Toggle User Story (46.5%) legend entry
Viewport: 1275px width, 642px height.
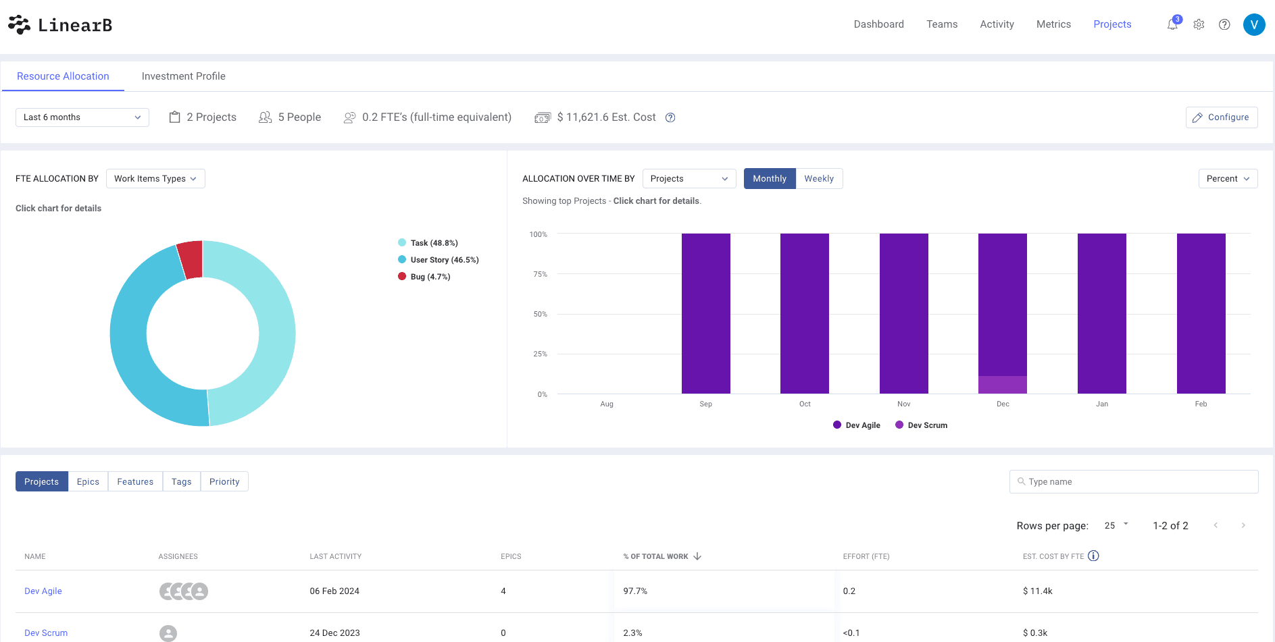coord(438,260)
